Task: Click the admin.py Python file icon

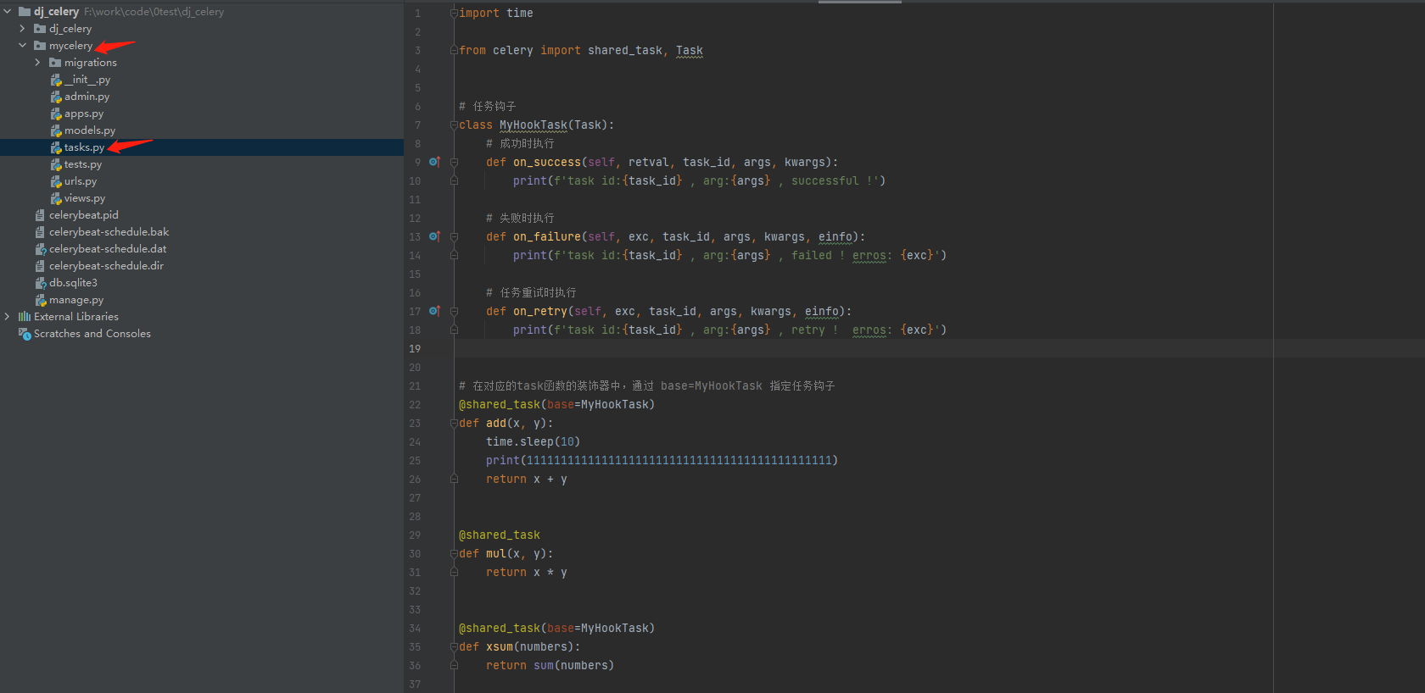Action: coord(56,97)
